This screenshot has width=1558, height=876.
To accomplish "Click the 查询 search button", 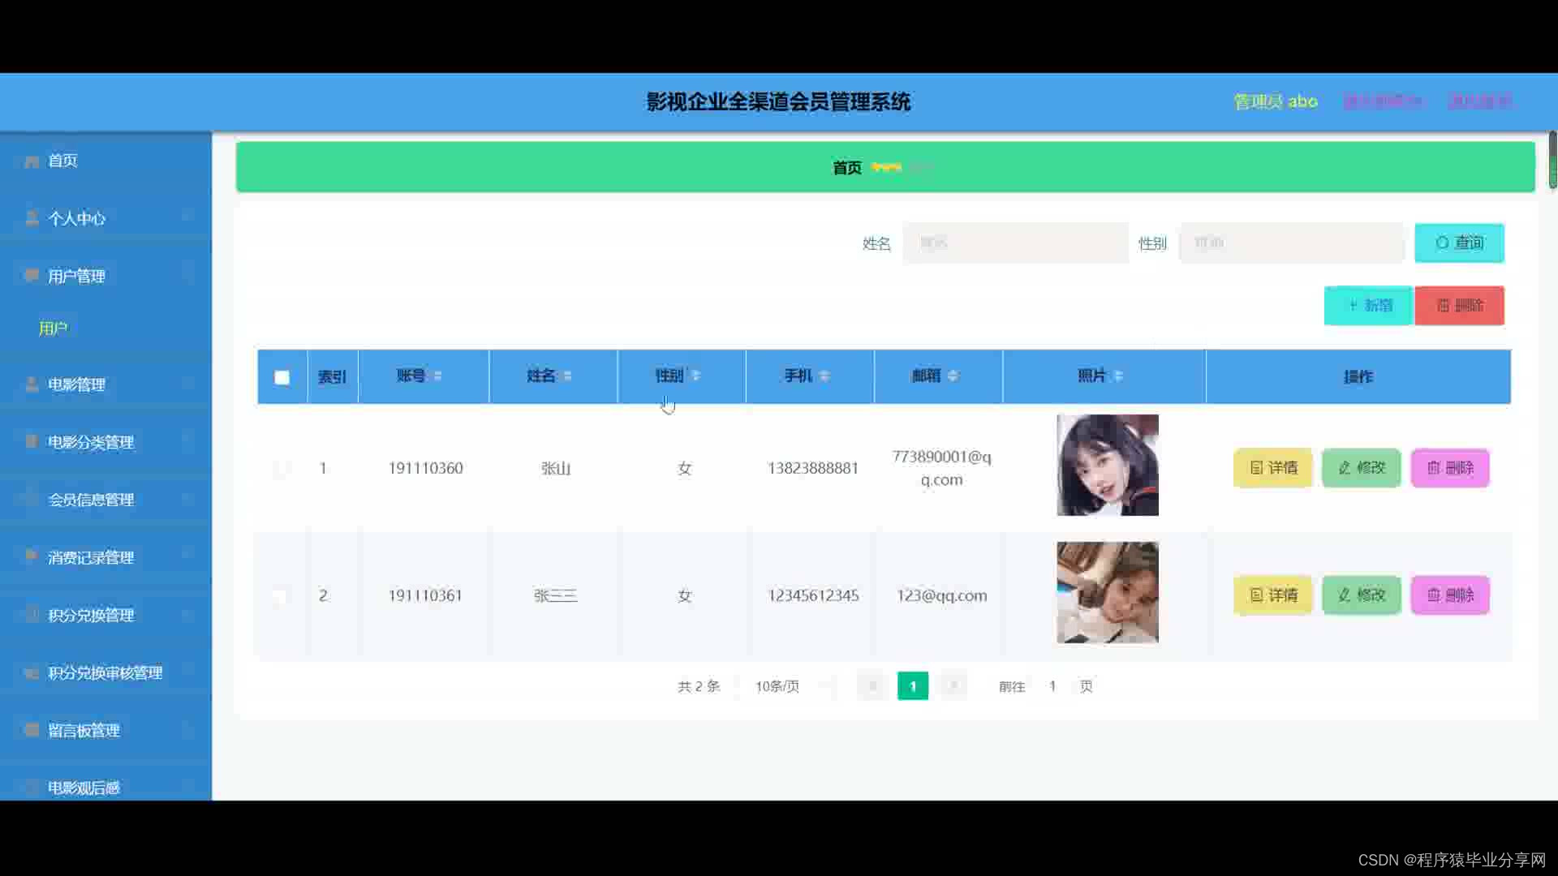I will point(1458,243).
